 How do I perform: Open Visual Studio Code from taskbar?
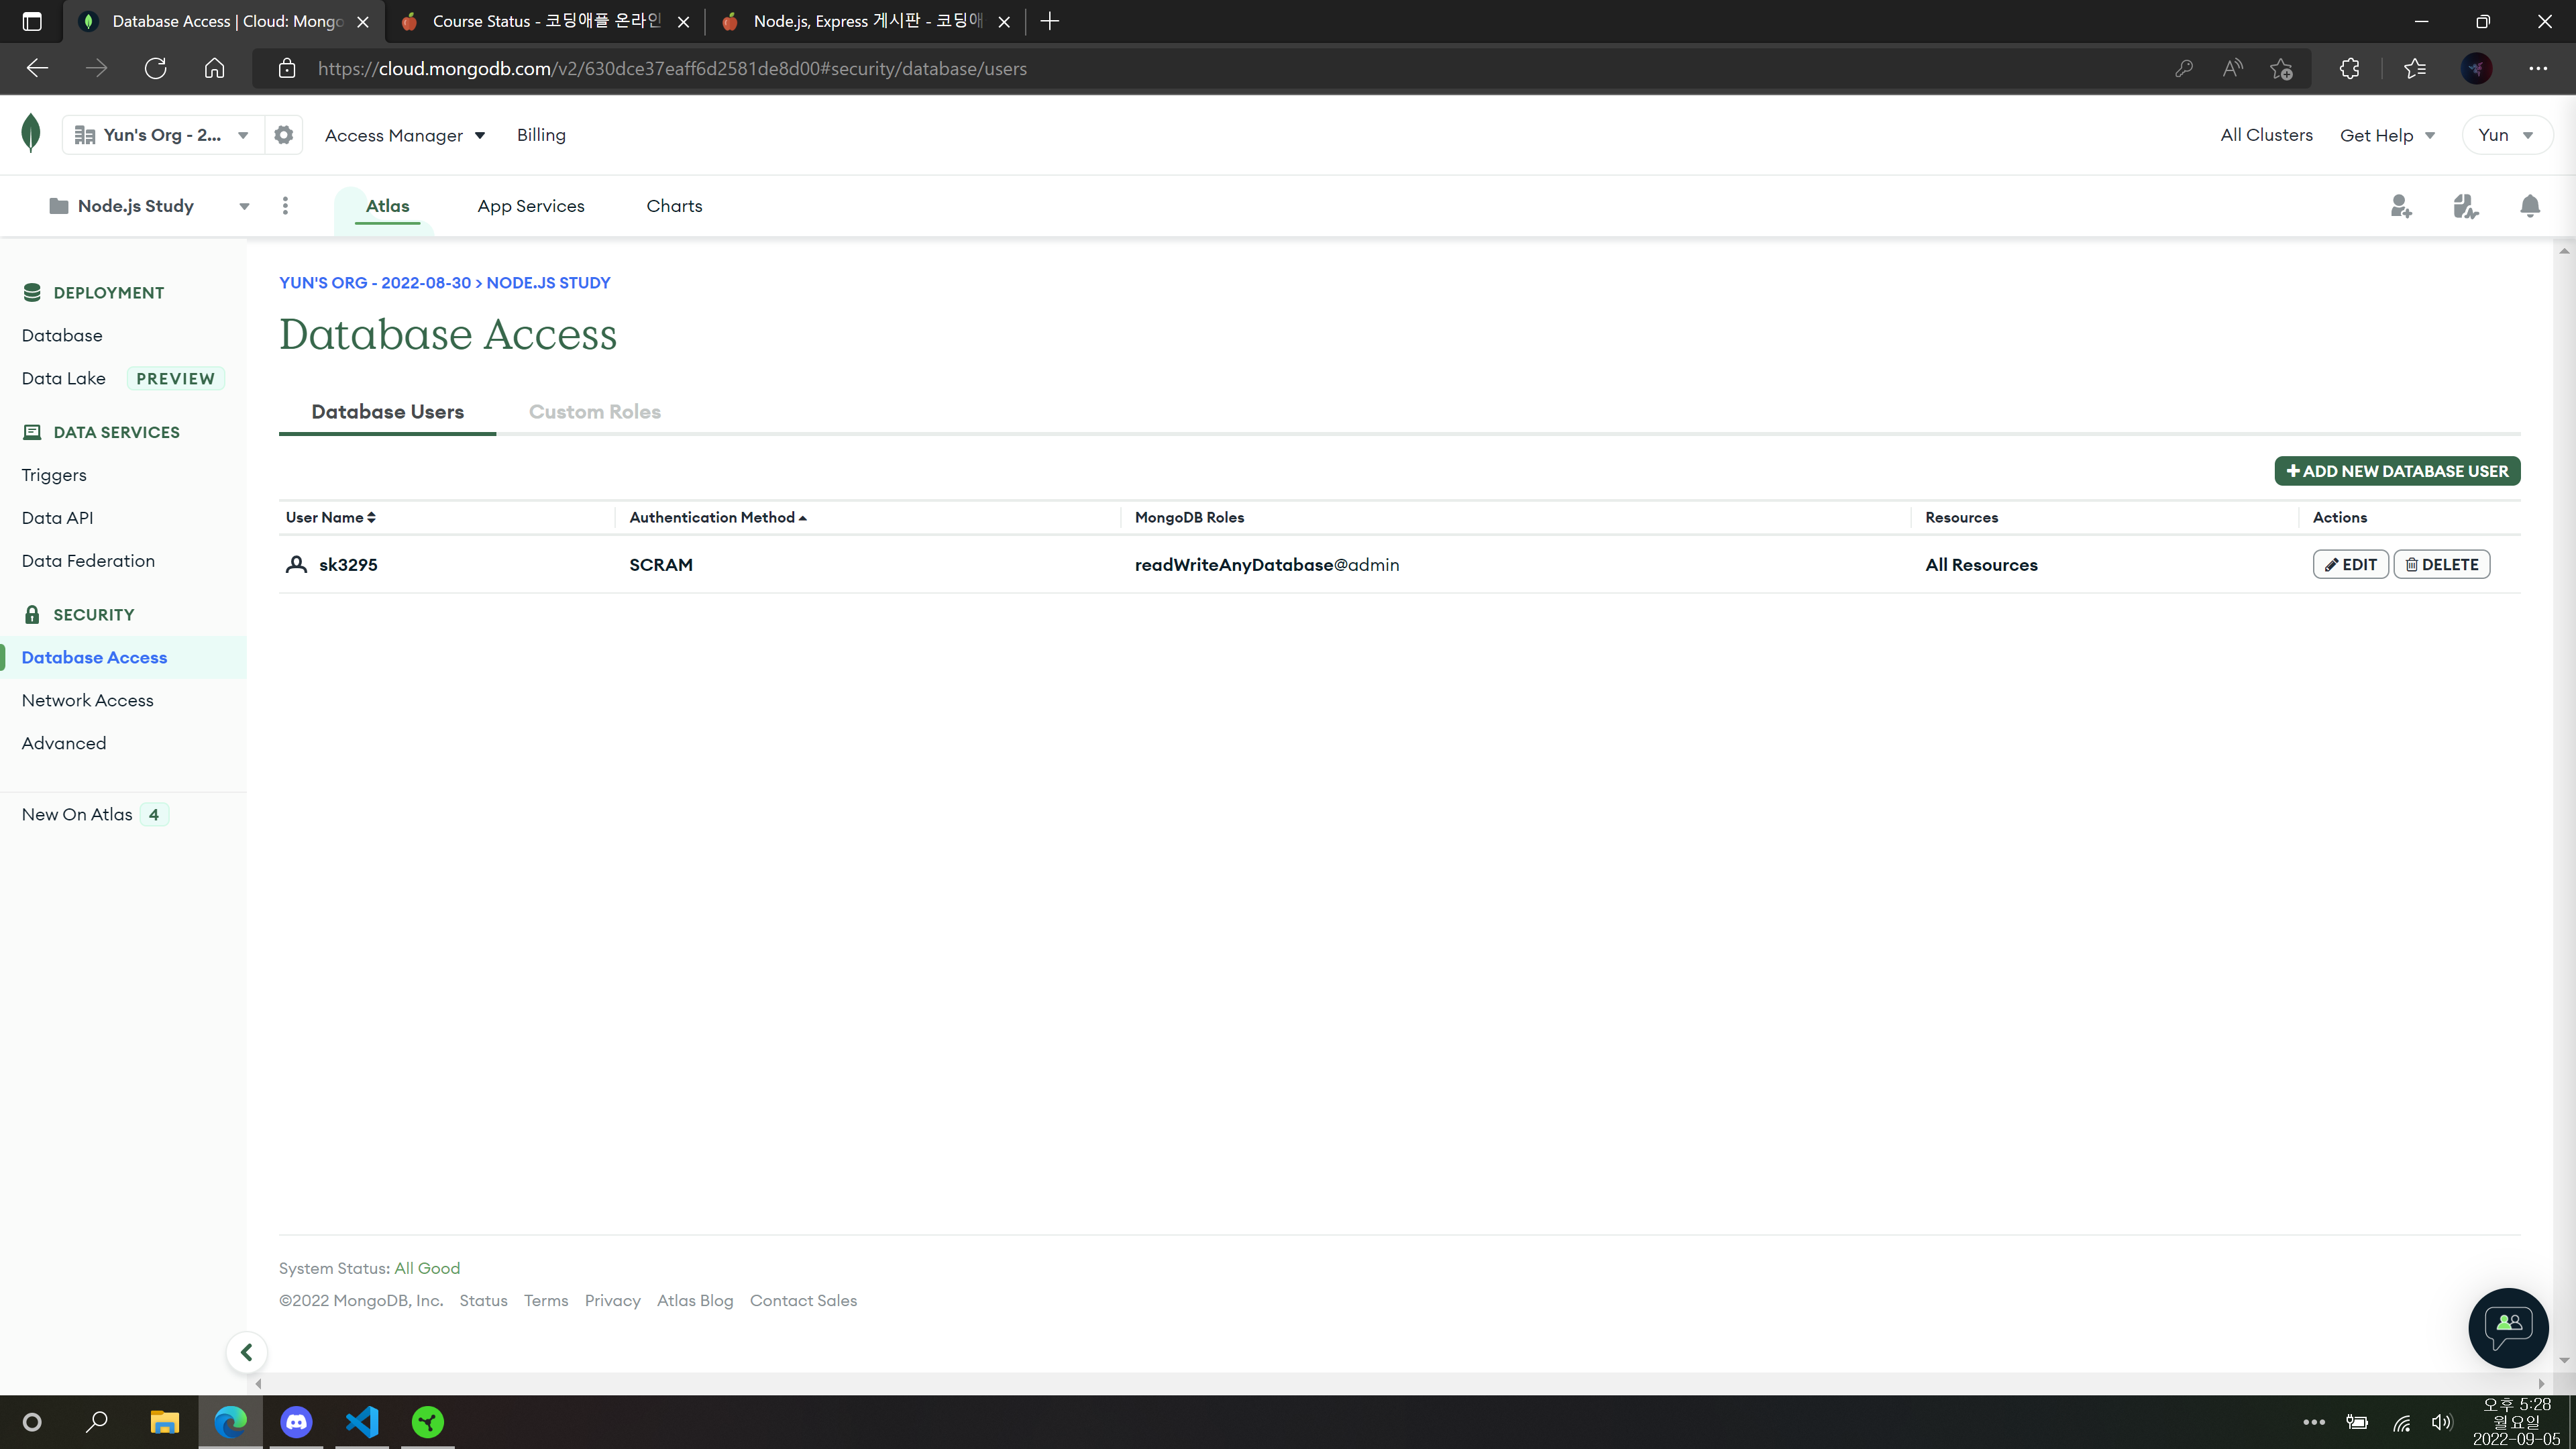coord(362,1421)
